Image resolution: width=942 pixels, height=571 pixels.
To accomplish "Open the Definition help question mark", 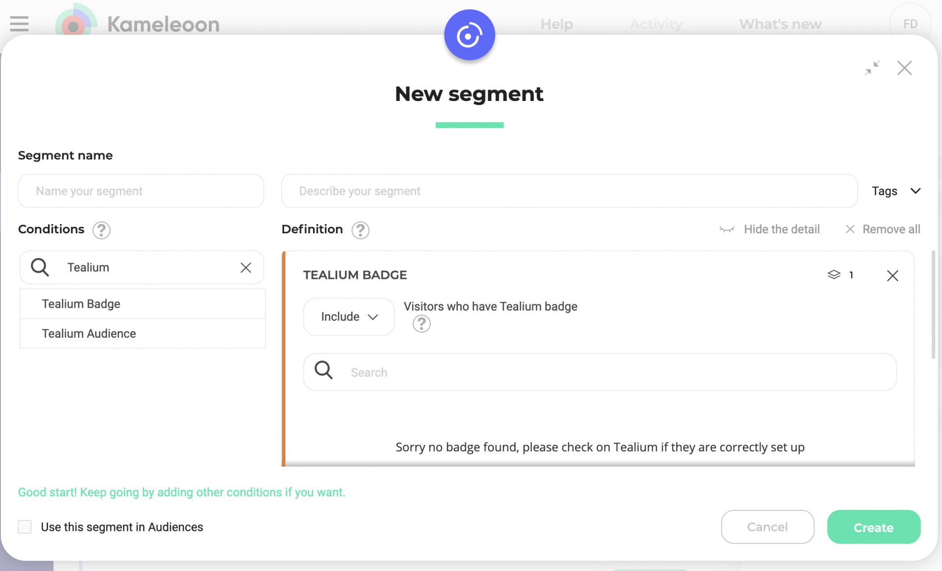I will click(x=360, y=230).
